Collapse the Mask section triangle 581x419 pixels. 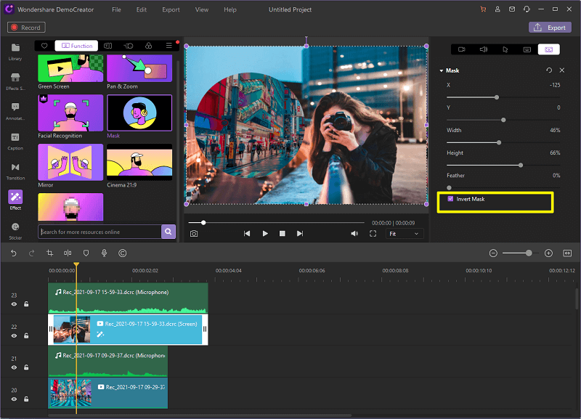441,70
